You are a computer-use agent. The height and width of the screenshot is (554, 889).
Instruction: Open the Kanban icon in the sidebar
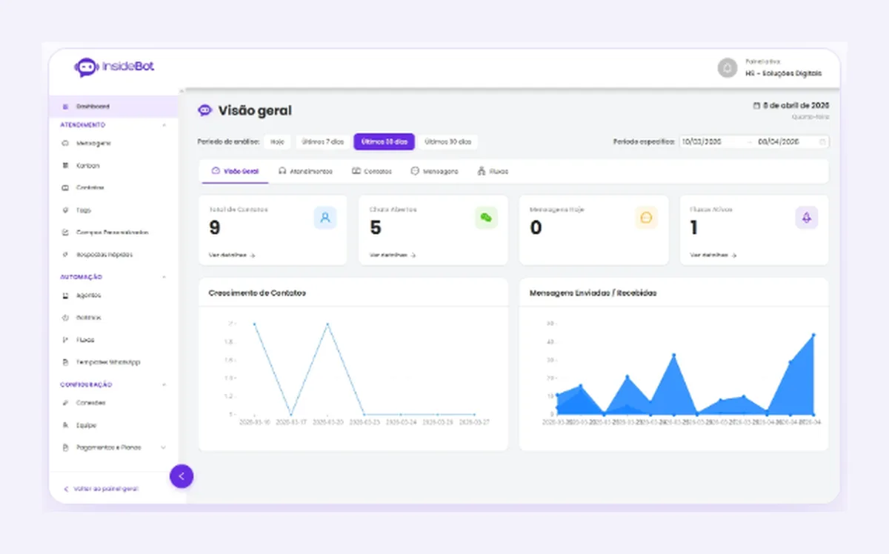tap(65, 166)
